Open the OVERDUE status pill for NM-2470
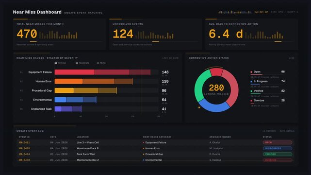 tap(278, 160)
